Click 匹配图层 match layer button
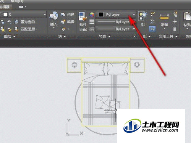This screenshot has height=143, width=191. click(28, 29)
